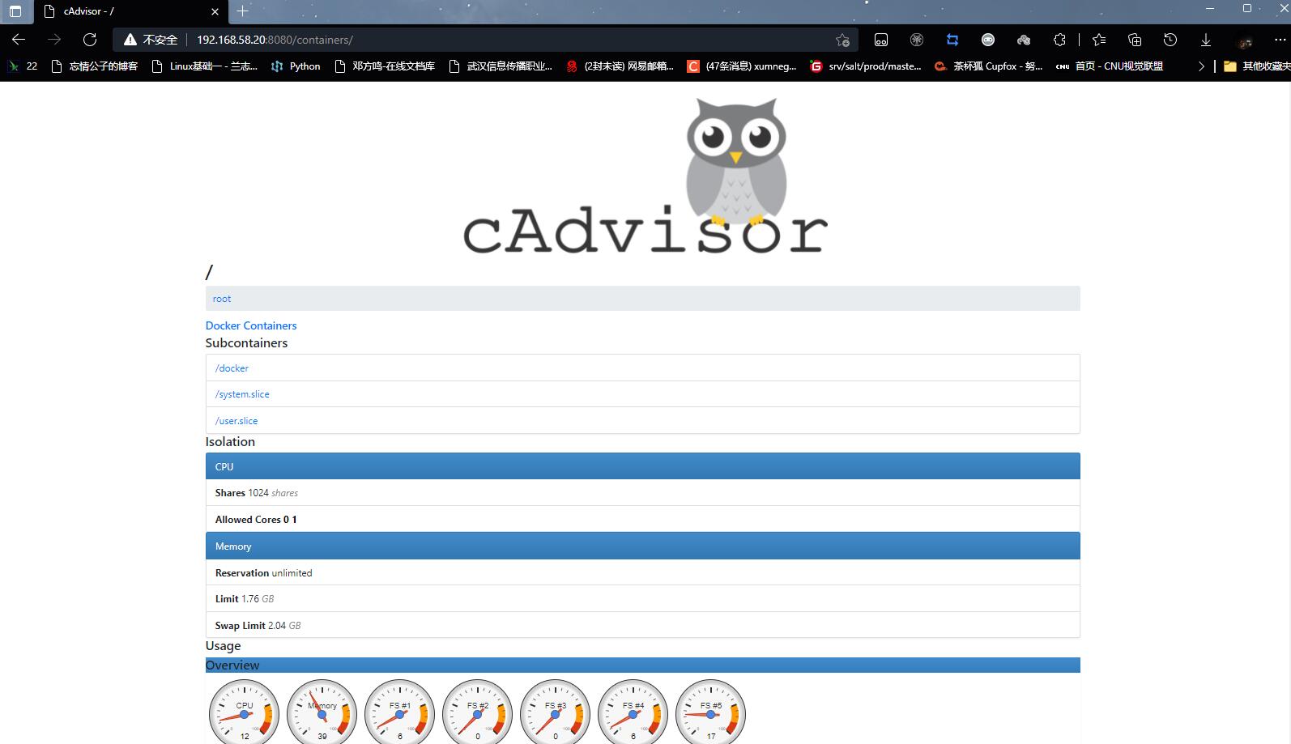Click the CPU usage gauge
The image size is (1291, 744).
(x=244, y=712)
